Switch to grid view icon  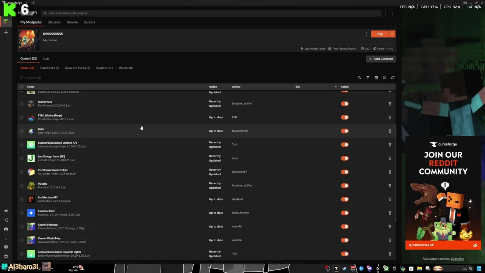pyautogui.click(x=376, y=78)
